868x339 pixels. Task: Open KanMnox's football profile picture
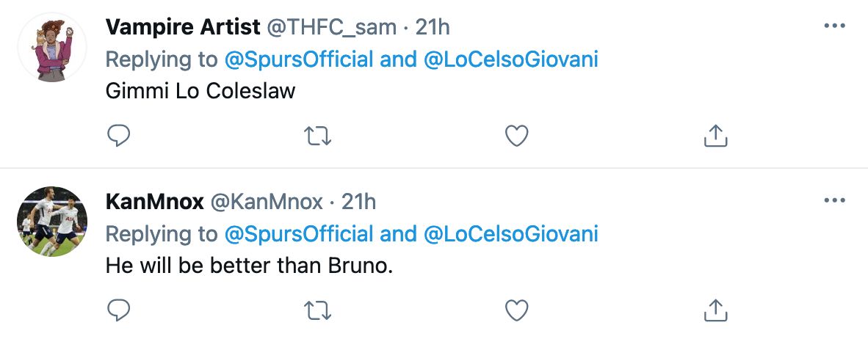(52, 222)
